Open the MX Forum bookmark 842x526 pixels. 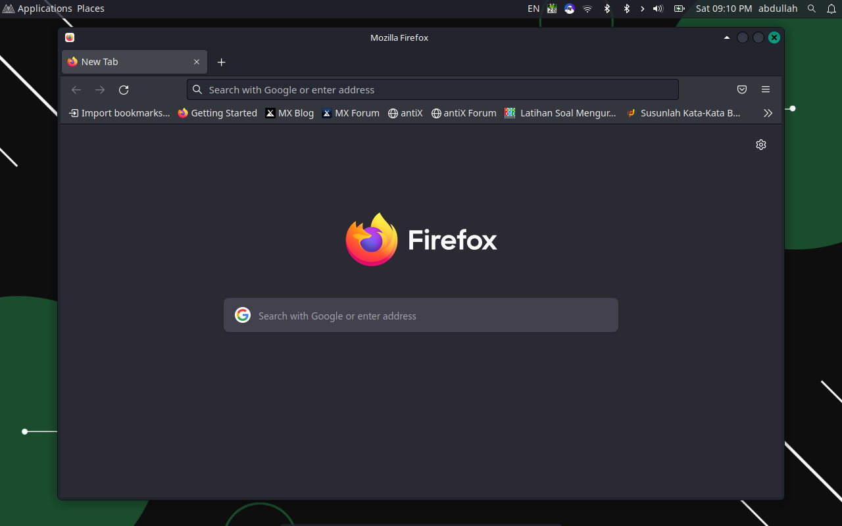point(351,113)
